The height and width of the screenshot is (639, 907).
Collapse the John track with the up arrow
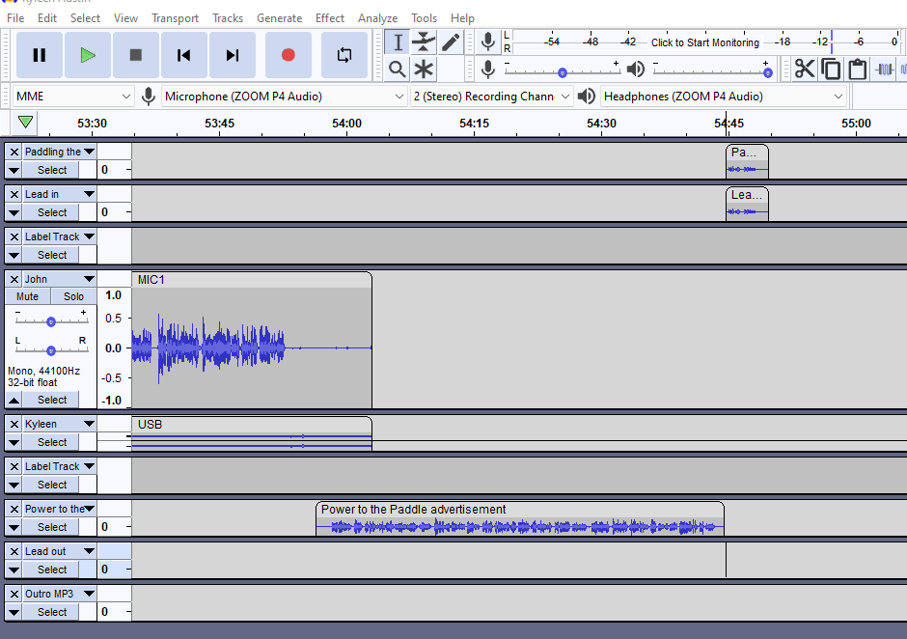click(14, 400)
